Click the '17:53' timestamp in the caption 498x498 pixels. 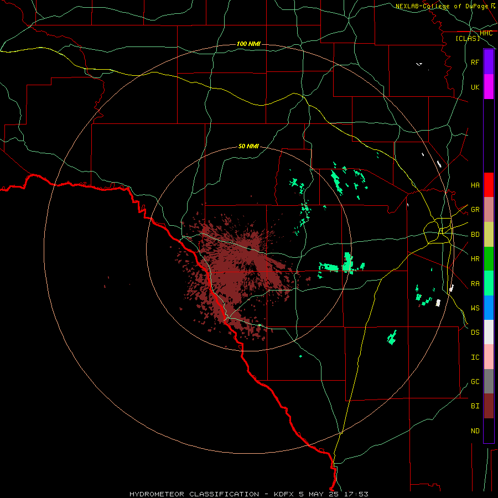pos(356,494)
